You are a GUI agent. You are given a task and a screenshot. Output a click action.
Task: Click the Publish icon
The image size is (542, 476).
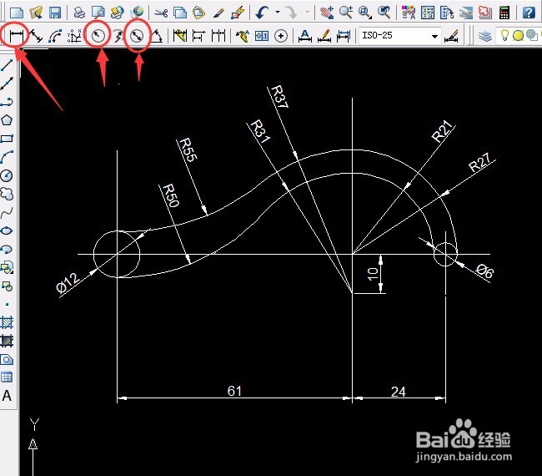click(x=118, y=13)
